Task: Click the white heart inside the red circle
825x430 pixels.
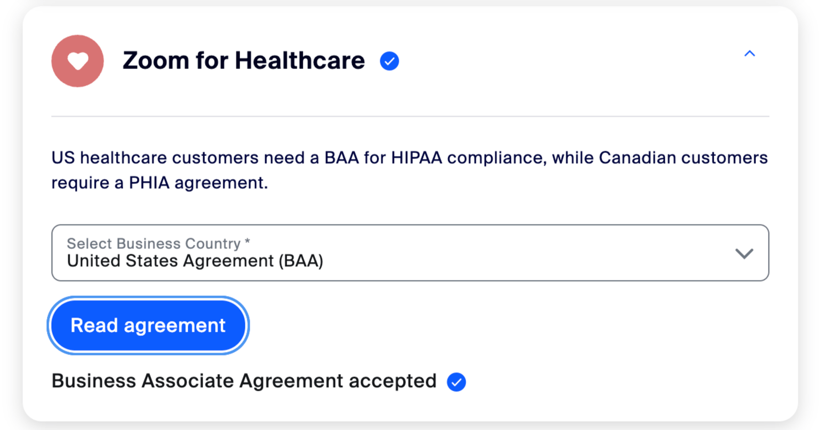Action: 78,61
